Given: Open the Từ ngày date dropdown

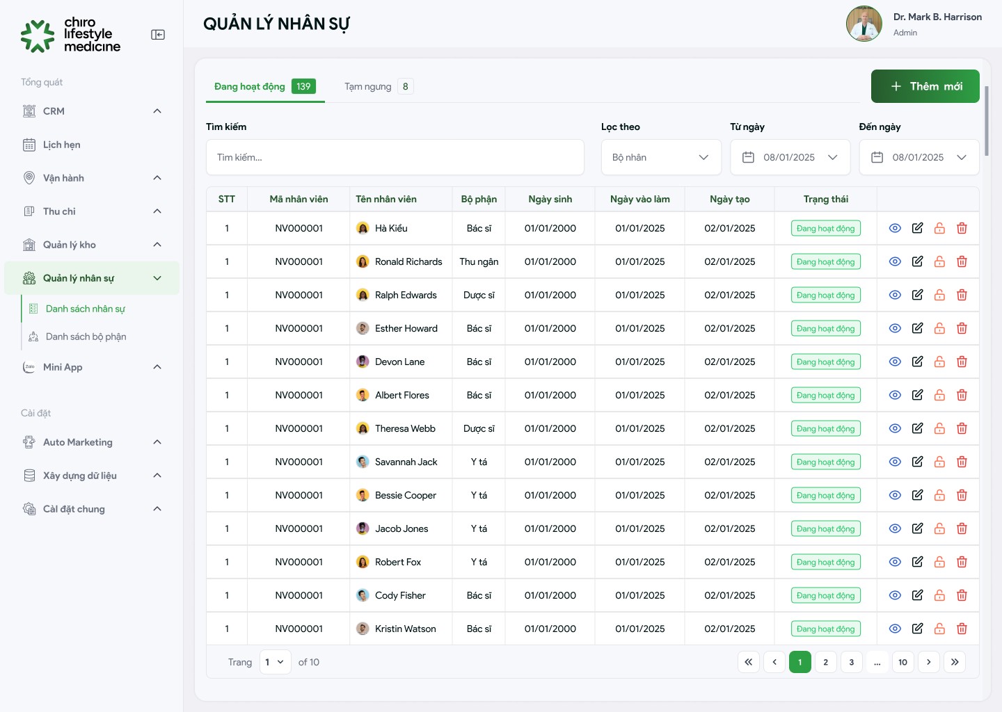Looking at the screenshot, I should tap(790, 157).
